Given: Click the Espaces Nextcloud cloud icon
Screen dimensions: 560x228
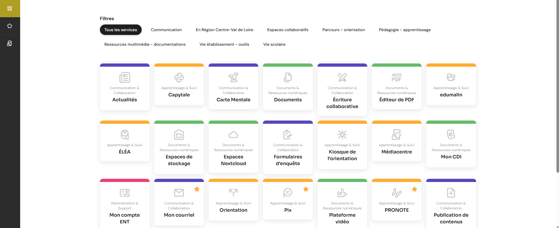Looking at the screenshot, I should coord(233,135).
